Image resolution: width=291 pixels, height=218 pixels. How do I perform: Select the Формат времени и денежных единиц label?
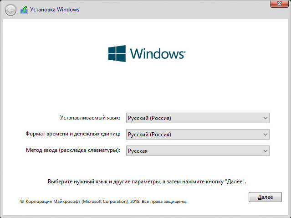coord(73,134)
